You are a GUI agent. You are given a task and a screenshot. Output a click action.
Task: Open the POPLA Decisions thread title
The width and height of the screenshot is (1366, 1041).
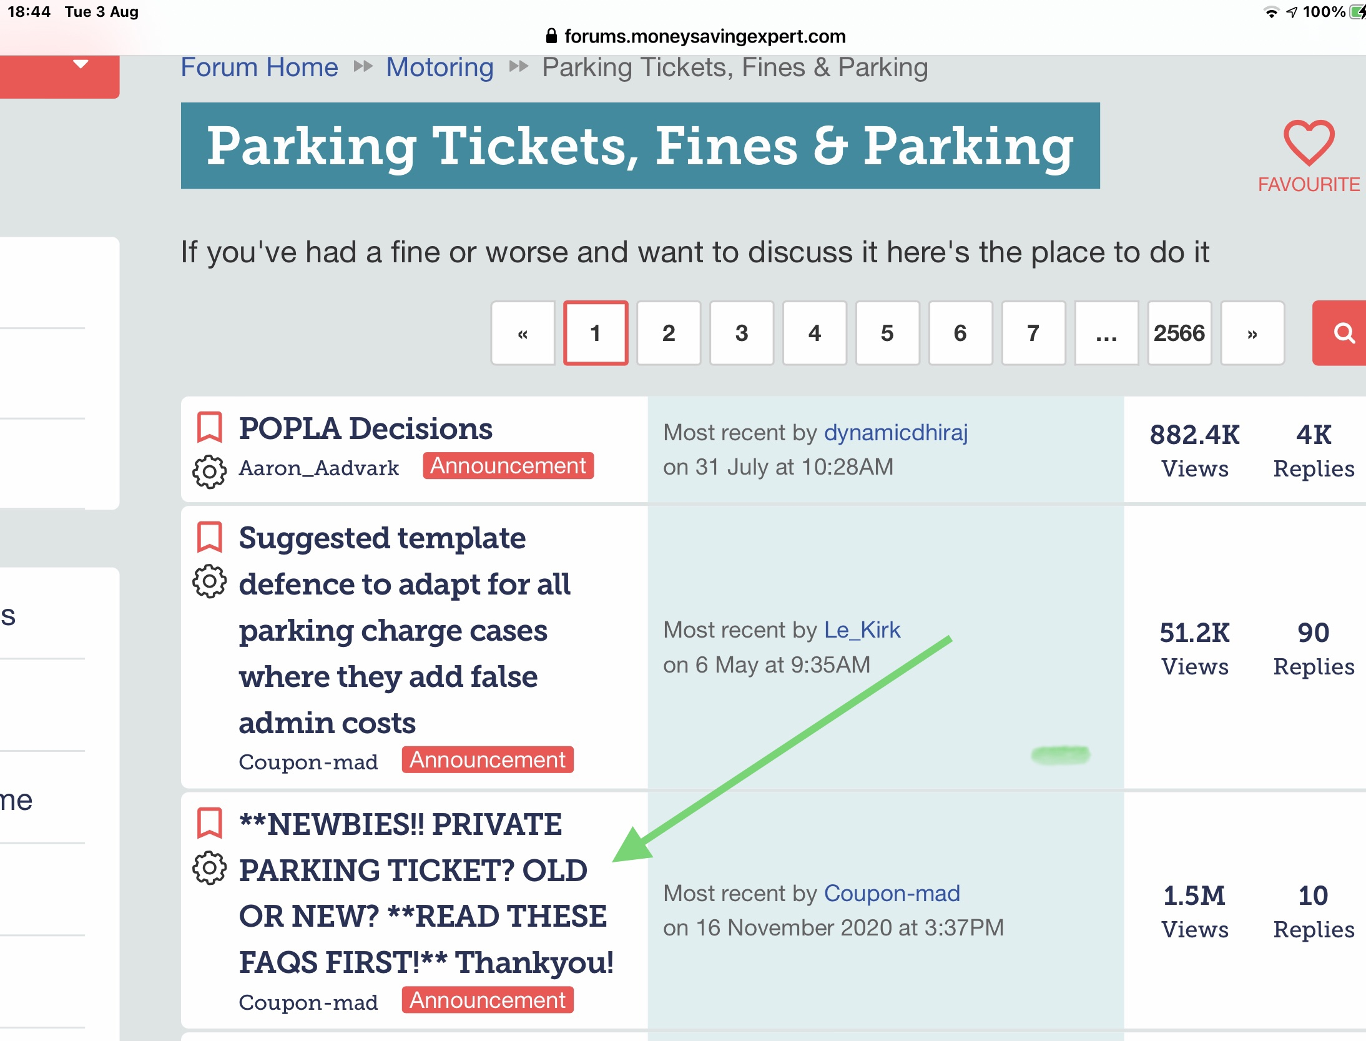365,429
